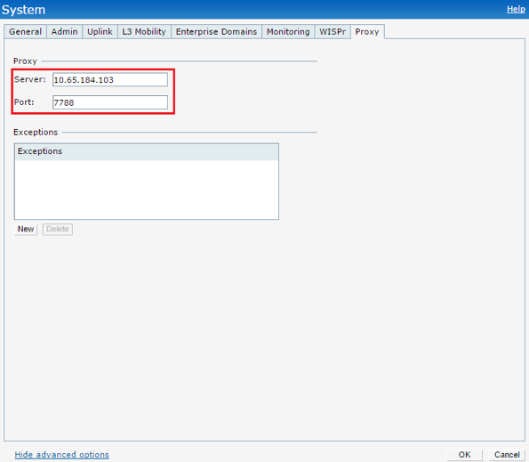Image resolution: width=529 pixels, height=462 pixels.
Task: Click Hide advanced options link
Action: 61,455
